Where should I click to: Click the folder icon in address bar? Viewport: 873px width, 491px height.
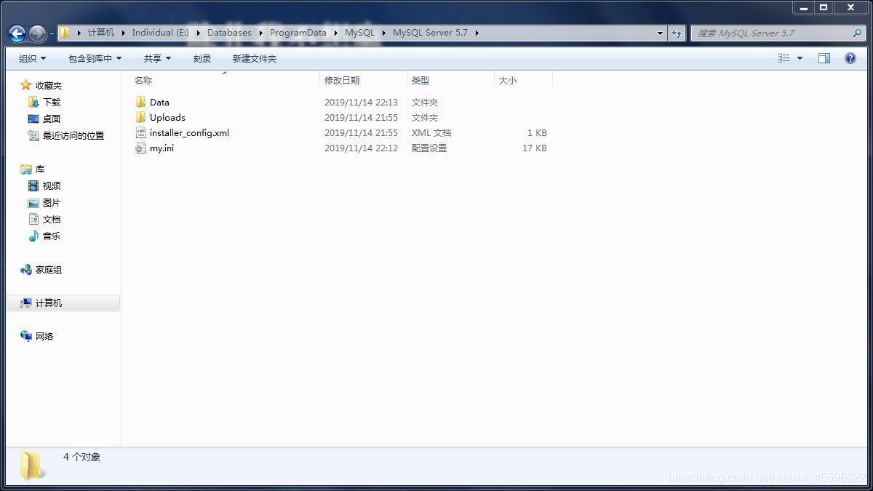tap(65, 33)
